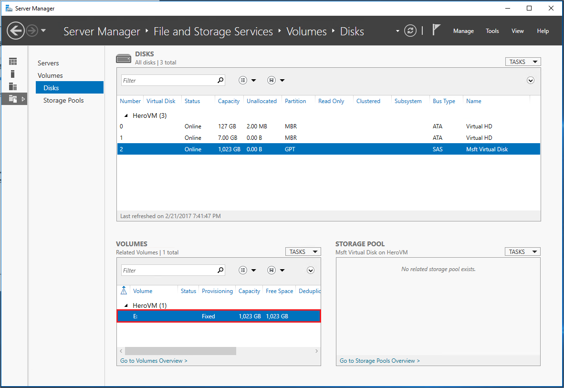Sort disks by Number column
Image resolution: width=564 pixels, height=388 pixels.
[x=130, y=101]
